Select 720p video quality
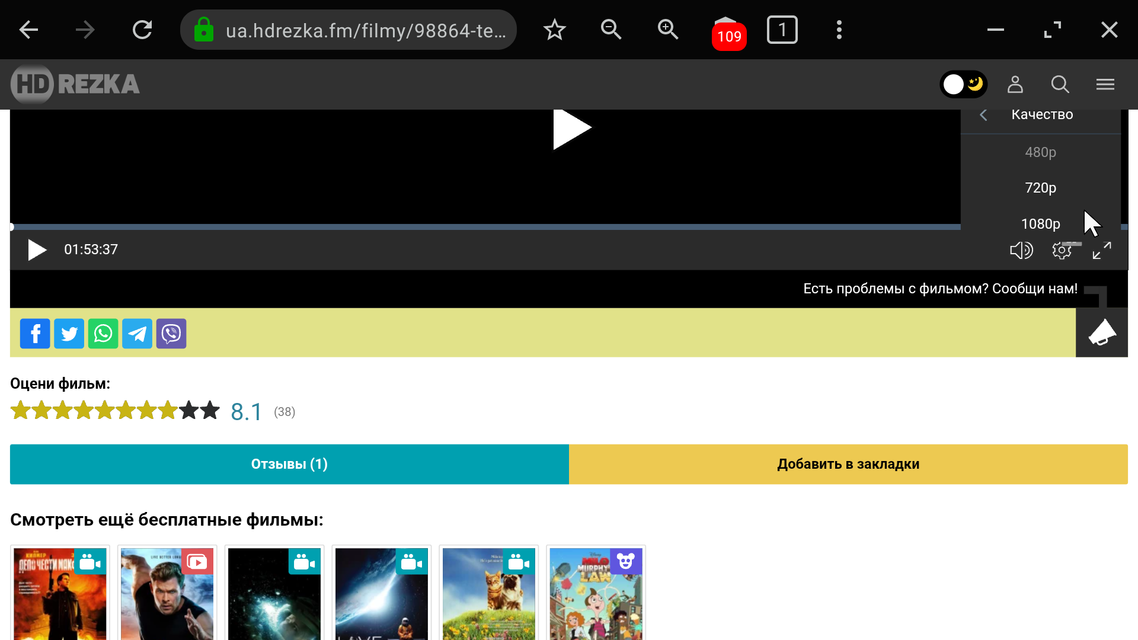1138x640 pixels. (1040, 188)
